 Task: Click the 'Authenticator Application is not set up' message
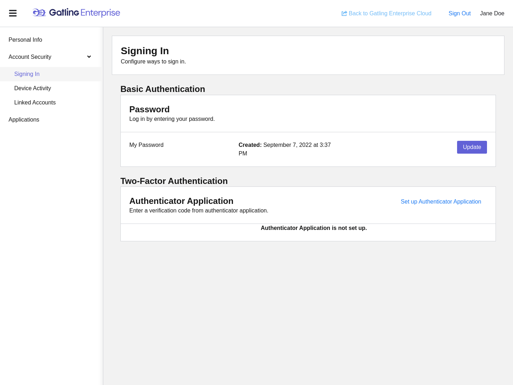point(313,228)
